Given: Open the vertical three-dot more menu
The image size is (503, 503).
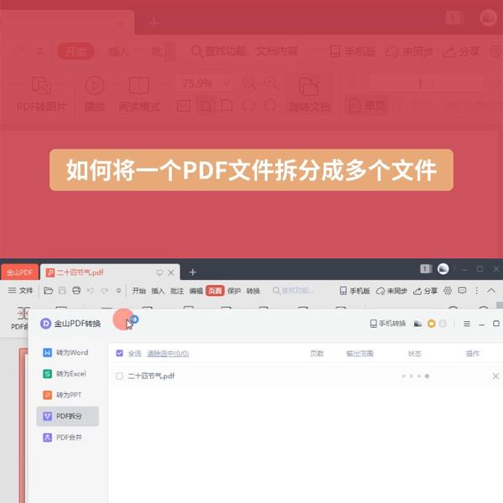Looking at the screenshot, I should pyautogui.click(x=477, y=291).
